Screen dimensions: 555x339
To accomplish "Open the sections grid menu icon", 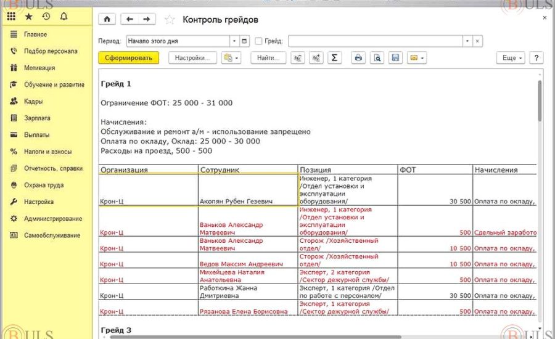I will [x=11, y=16].
